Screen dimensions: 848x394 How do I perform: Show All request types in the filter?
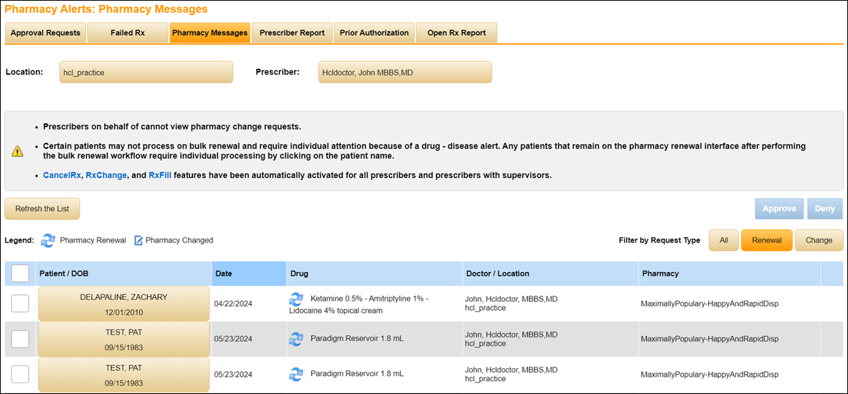click(x=723, y=240)
